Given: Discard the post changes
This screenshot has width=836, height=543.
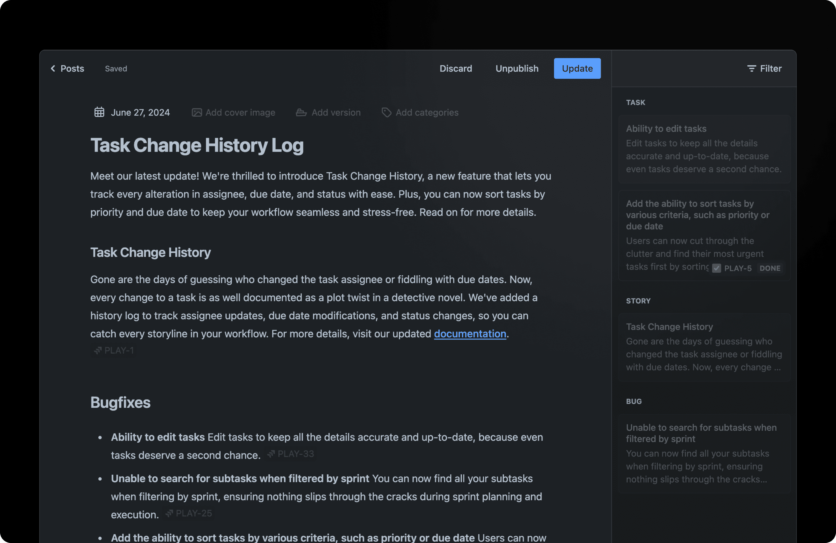Looking at the screenshot, I should click(x=456, y=69).
